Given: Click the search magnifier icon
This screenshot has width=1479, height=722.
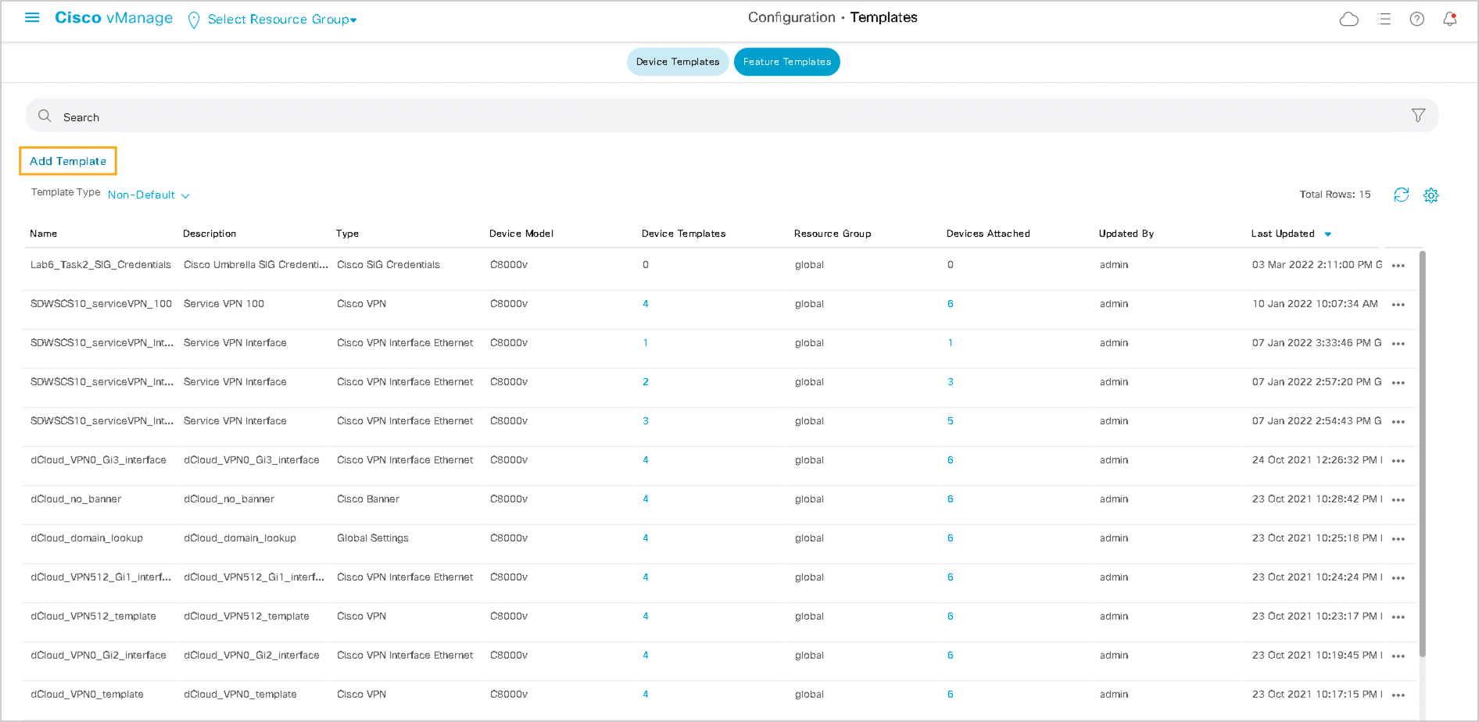Looking at the screenshot, I should click(45, 116).
